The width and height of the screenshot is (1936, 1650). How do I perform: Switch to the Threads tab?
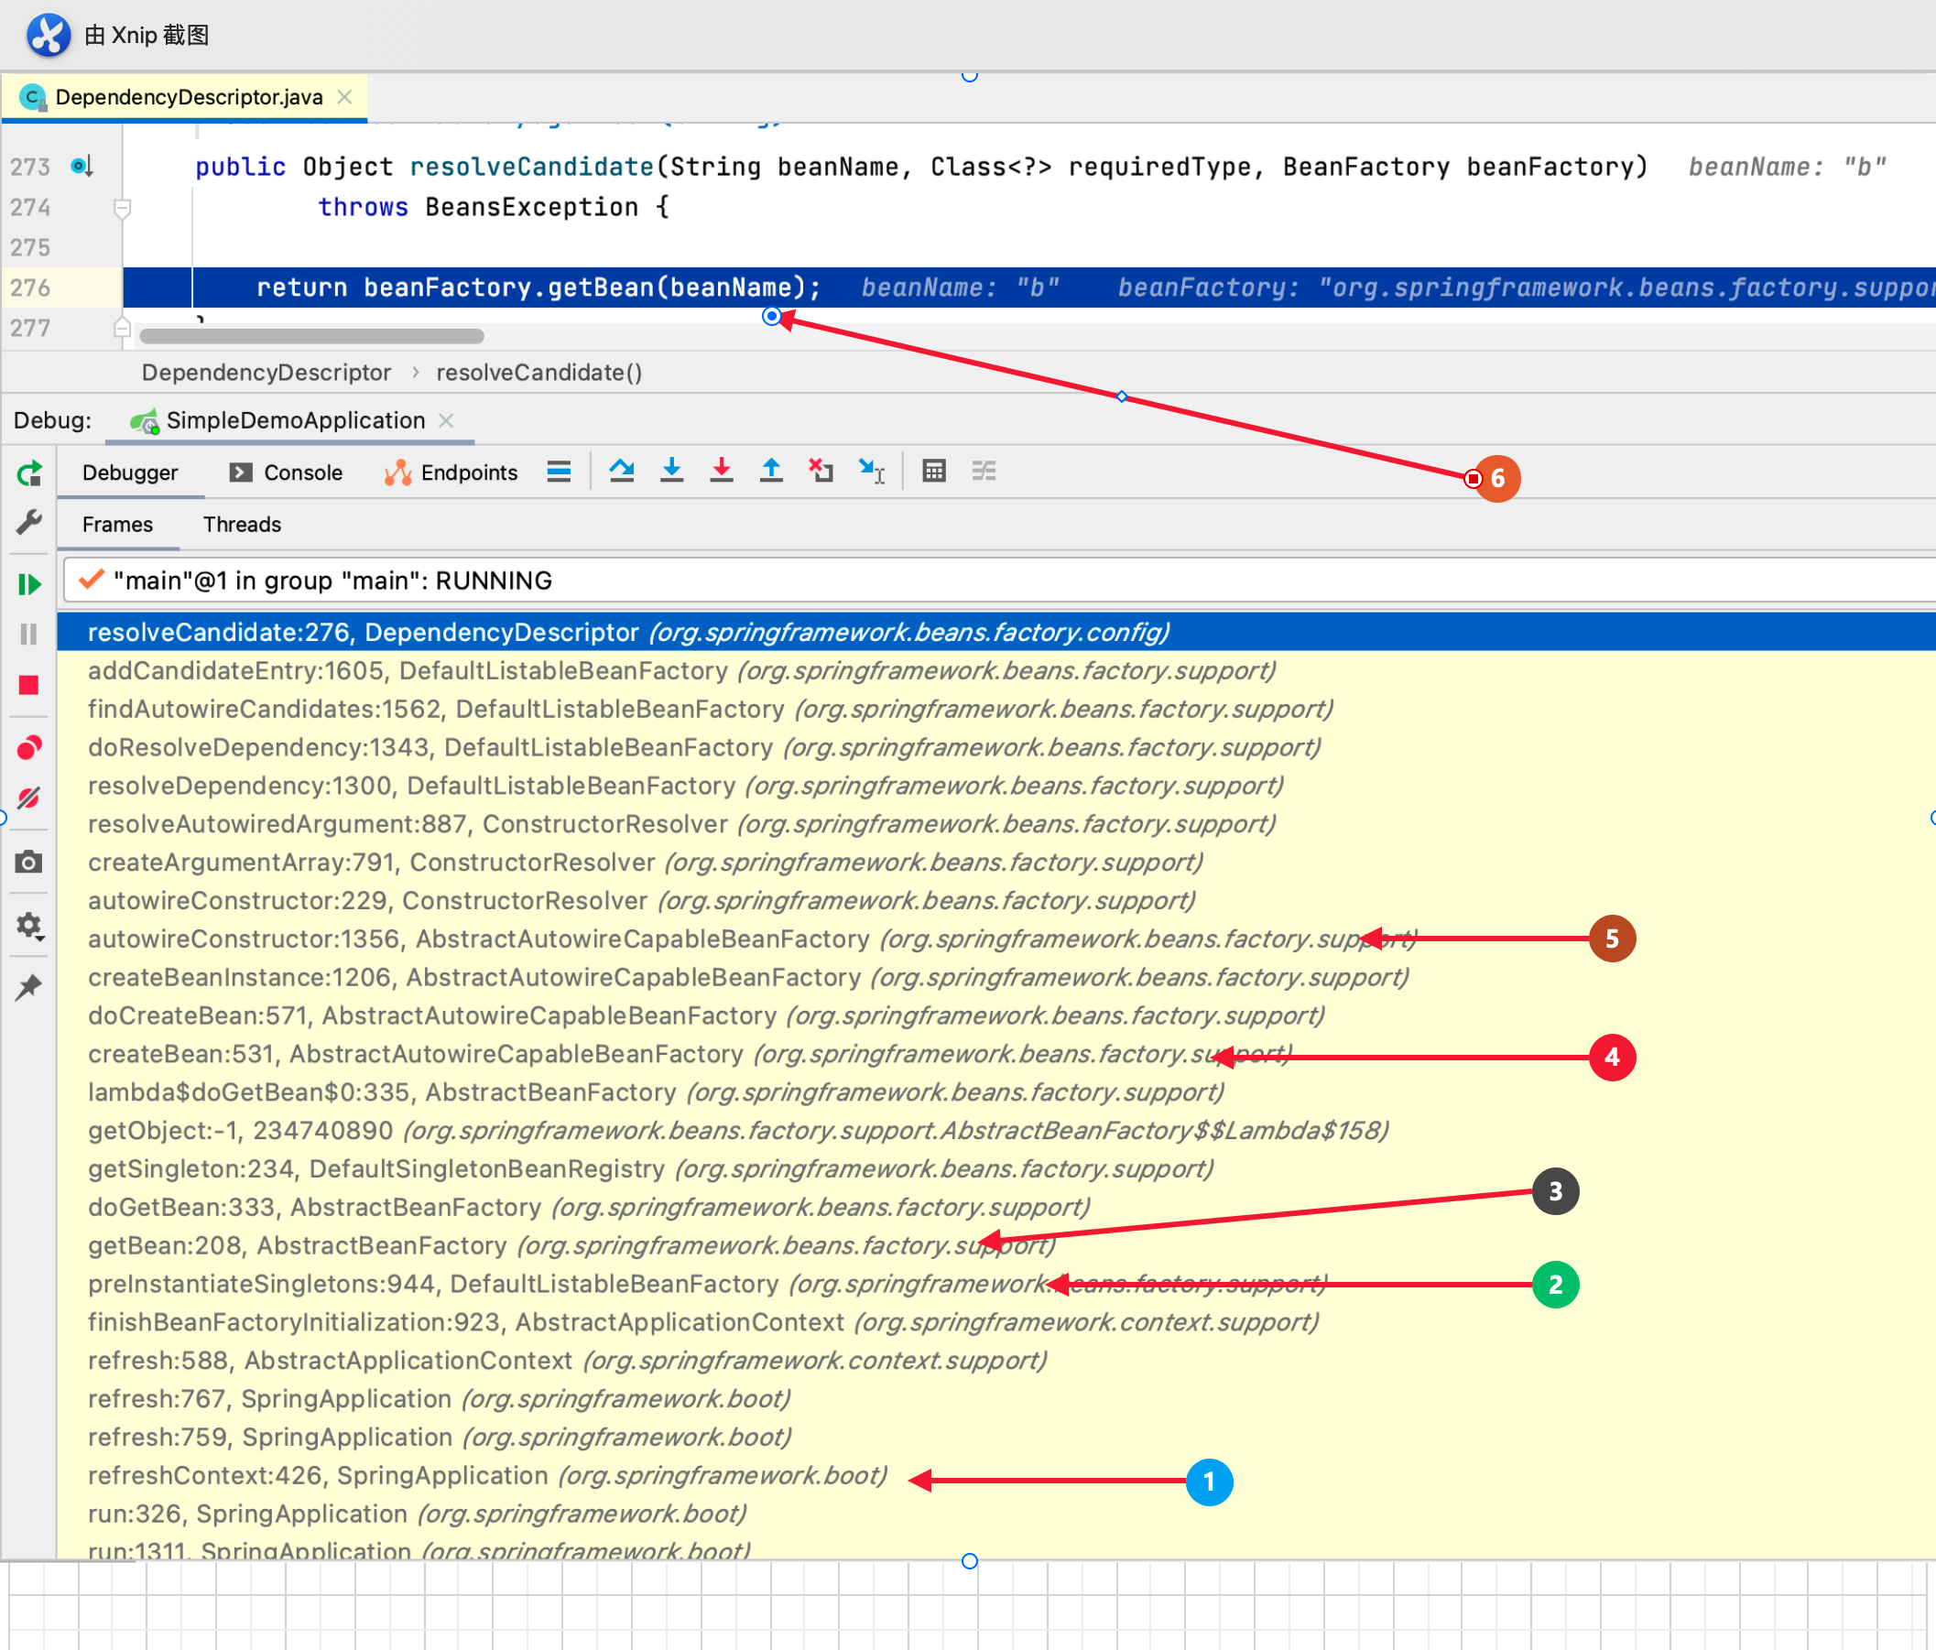click(242, 524)
